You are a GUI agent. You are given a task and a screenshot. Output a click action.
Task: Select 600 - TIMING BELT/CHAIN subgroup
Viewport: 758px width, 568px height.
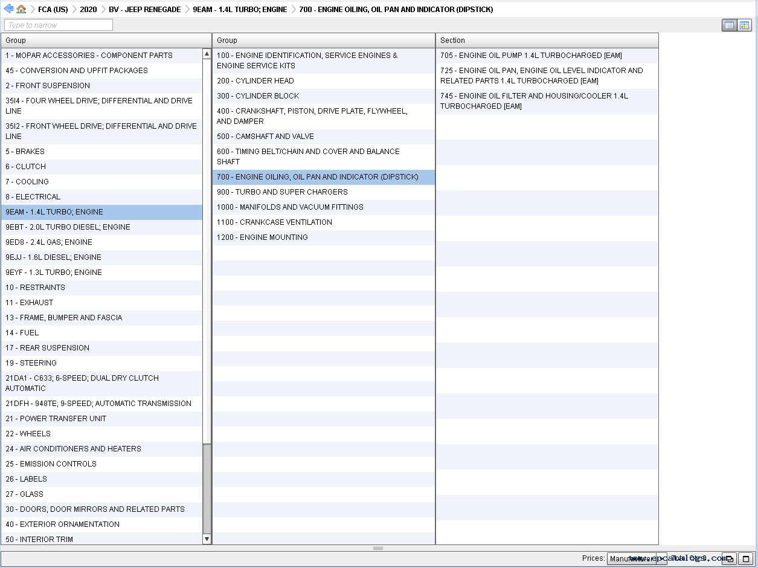(x=324, y=157)
